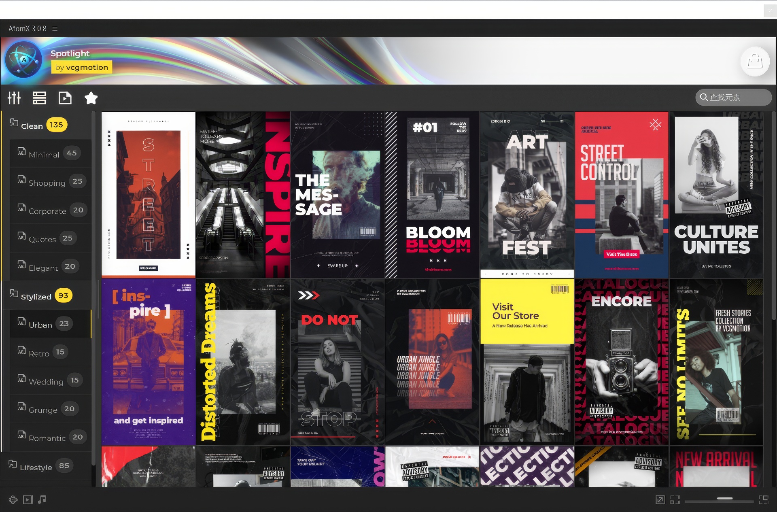Click the AE icon beside Minimal
777x512 pixels.
point(21,151)
